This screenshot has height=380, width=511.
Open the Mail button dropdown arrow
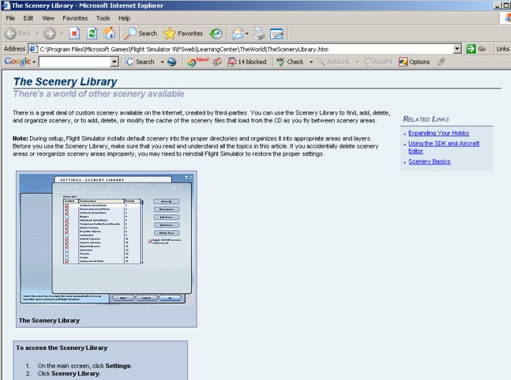[x=247, y=34]
